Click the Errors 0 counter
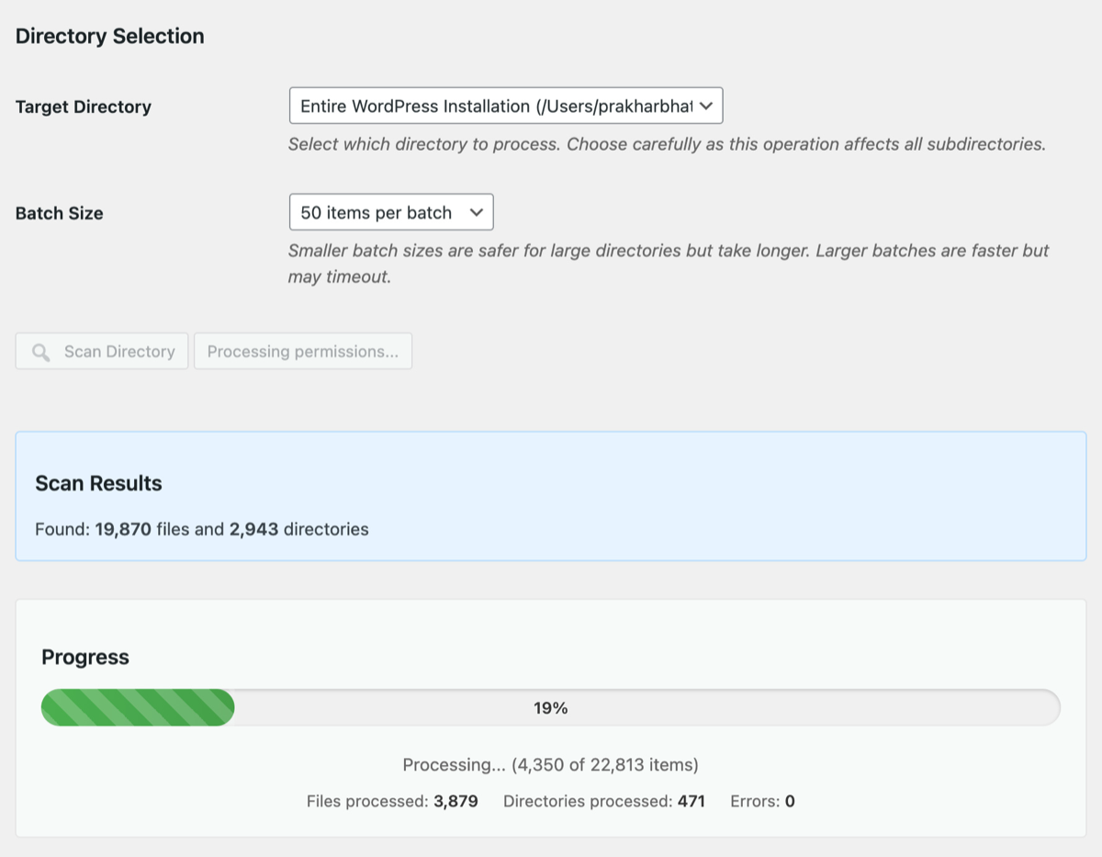The image size is (1102, 857). (762, 801)
